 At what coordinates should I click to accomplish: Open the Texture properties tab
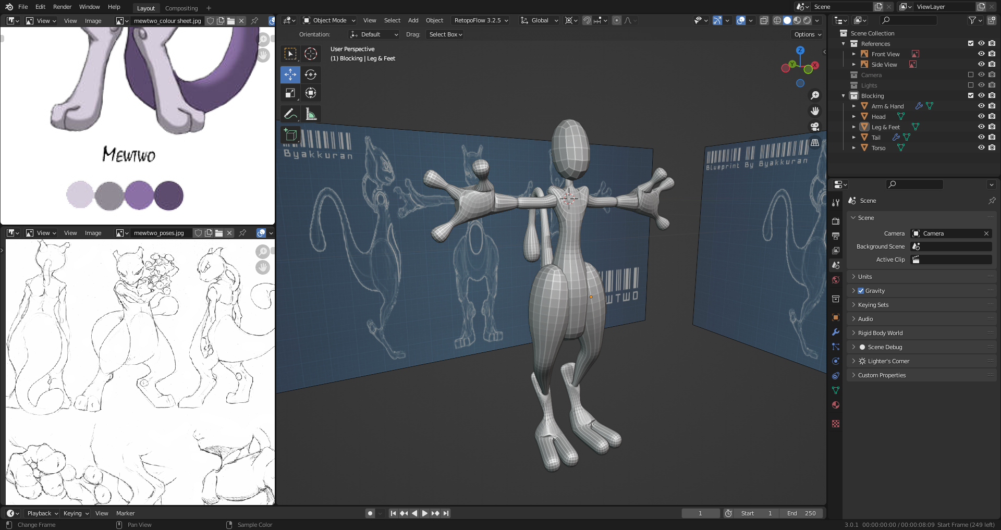click(836, 424)
